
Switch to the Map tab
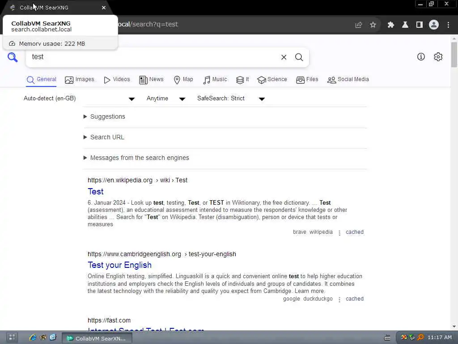coord(183,80)
